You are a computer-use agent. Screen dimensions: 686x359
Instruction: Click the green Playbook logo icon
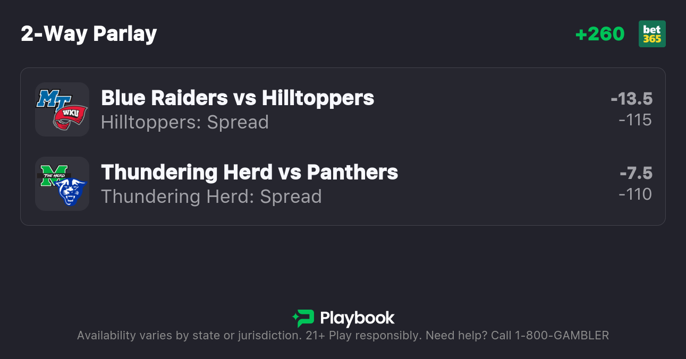[x=303, y=318]
